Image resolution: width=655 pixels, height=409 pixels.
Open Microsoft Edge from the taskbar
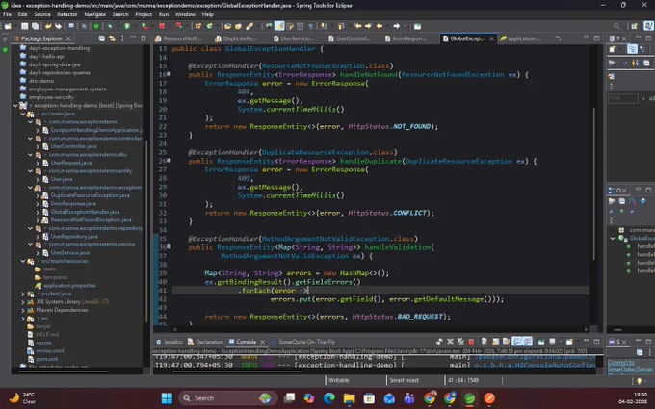click(329, 398)
